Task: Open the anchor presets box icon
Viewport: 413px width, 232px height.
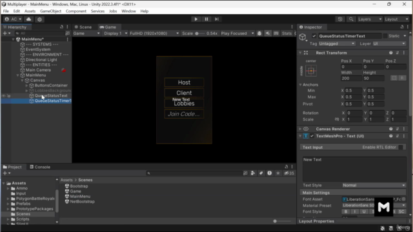Action: 311,71
